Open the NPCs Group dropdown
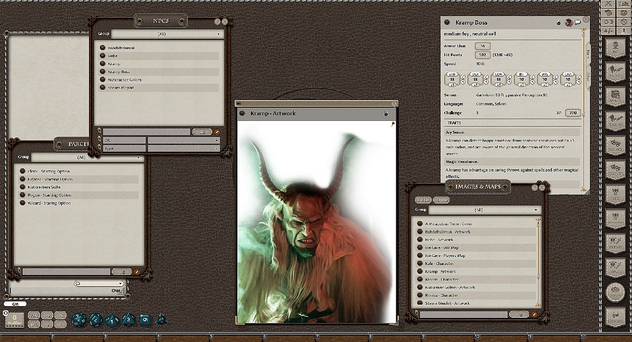 pyautogui.click(x=166, y=34)
